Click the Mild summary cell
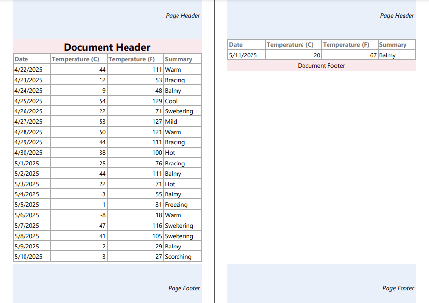Screen dimensions: 429x303 coord(171,122)
